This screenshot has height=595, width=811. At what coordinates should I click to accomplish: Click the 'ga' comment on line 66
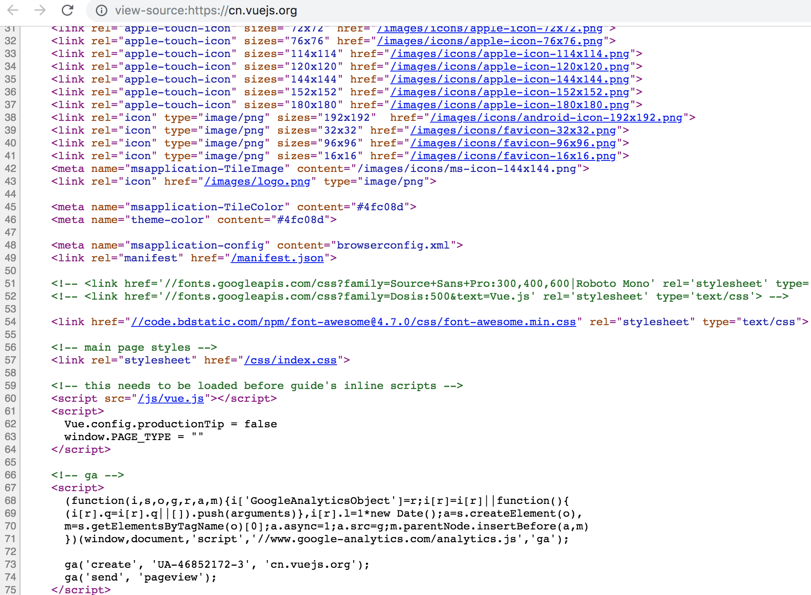88,475
